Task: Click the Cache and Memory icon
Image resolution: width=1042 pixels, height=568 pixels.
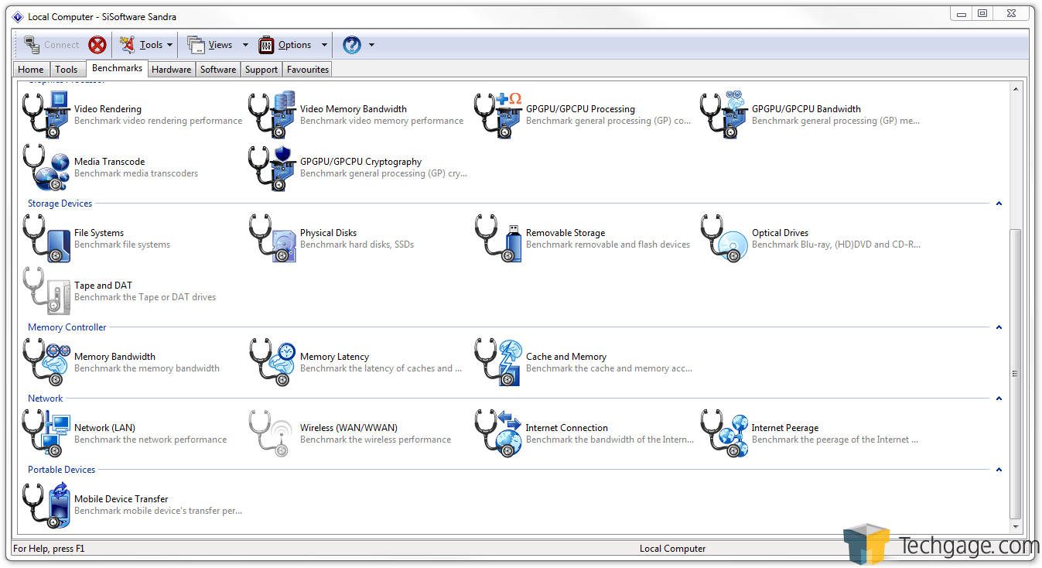Action: tap(498, 362)
